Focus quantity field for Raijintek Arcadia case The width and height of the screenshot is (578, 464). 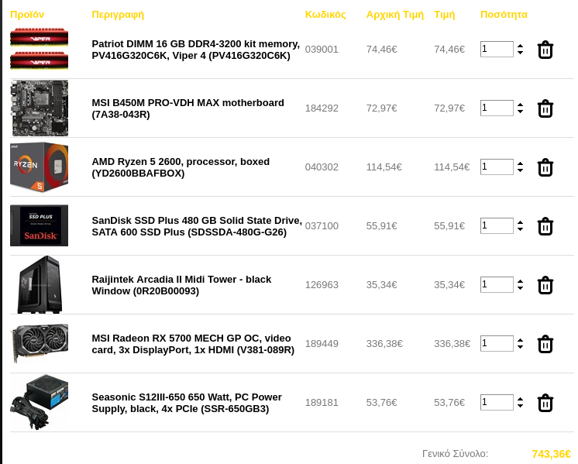[x=497, y=284]
